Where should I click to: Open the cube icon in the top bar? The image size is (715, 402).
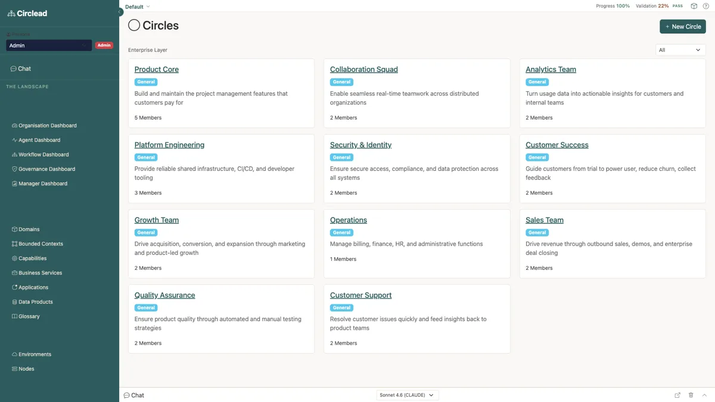[694, 6]
